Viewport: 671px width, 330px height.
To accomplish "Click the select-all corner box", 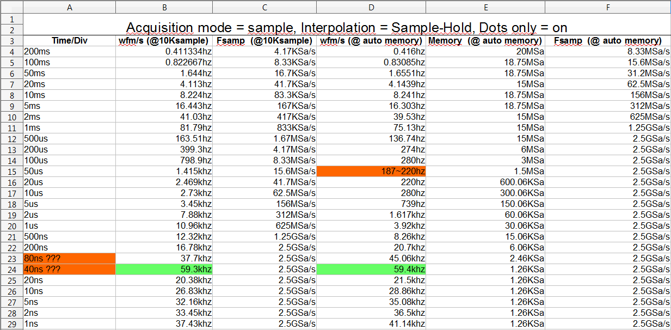I will pyautogui.click(x=11, y=7).
